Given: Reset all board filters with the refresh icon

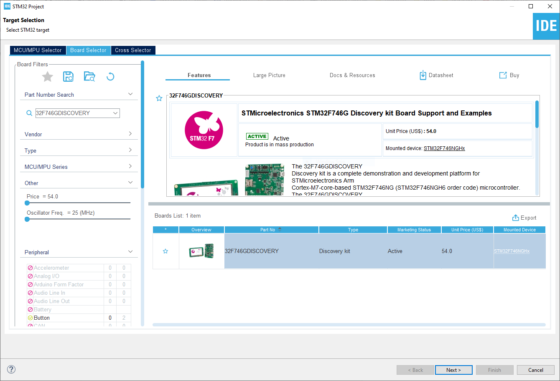Looking at the screenshot, I should 110,77.
